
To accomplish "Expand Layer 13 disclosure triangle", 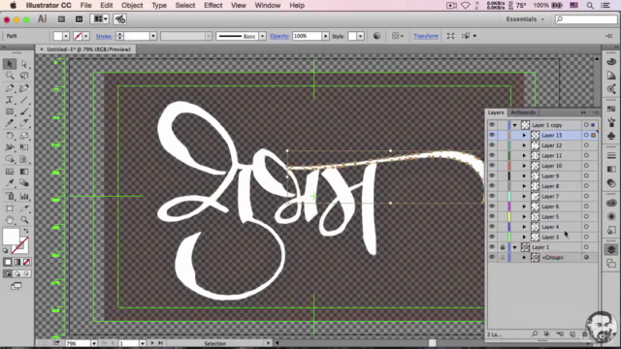I will coord(524,136).
